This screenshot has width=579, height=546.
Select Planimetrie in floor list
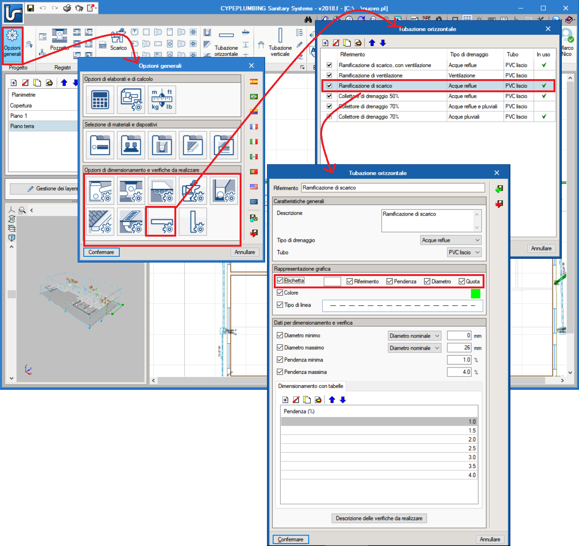[x=23, y=95]
